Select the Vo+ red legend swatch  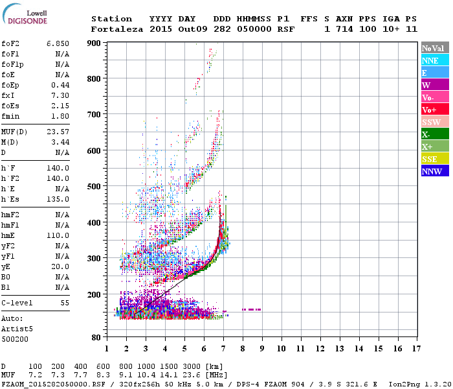[x=435, y=109]
